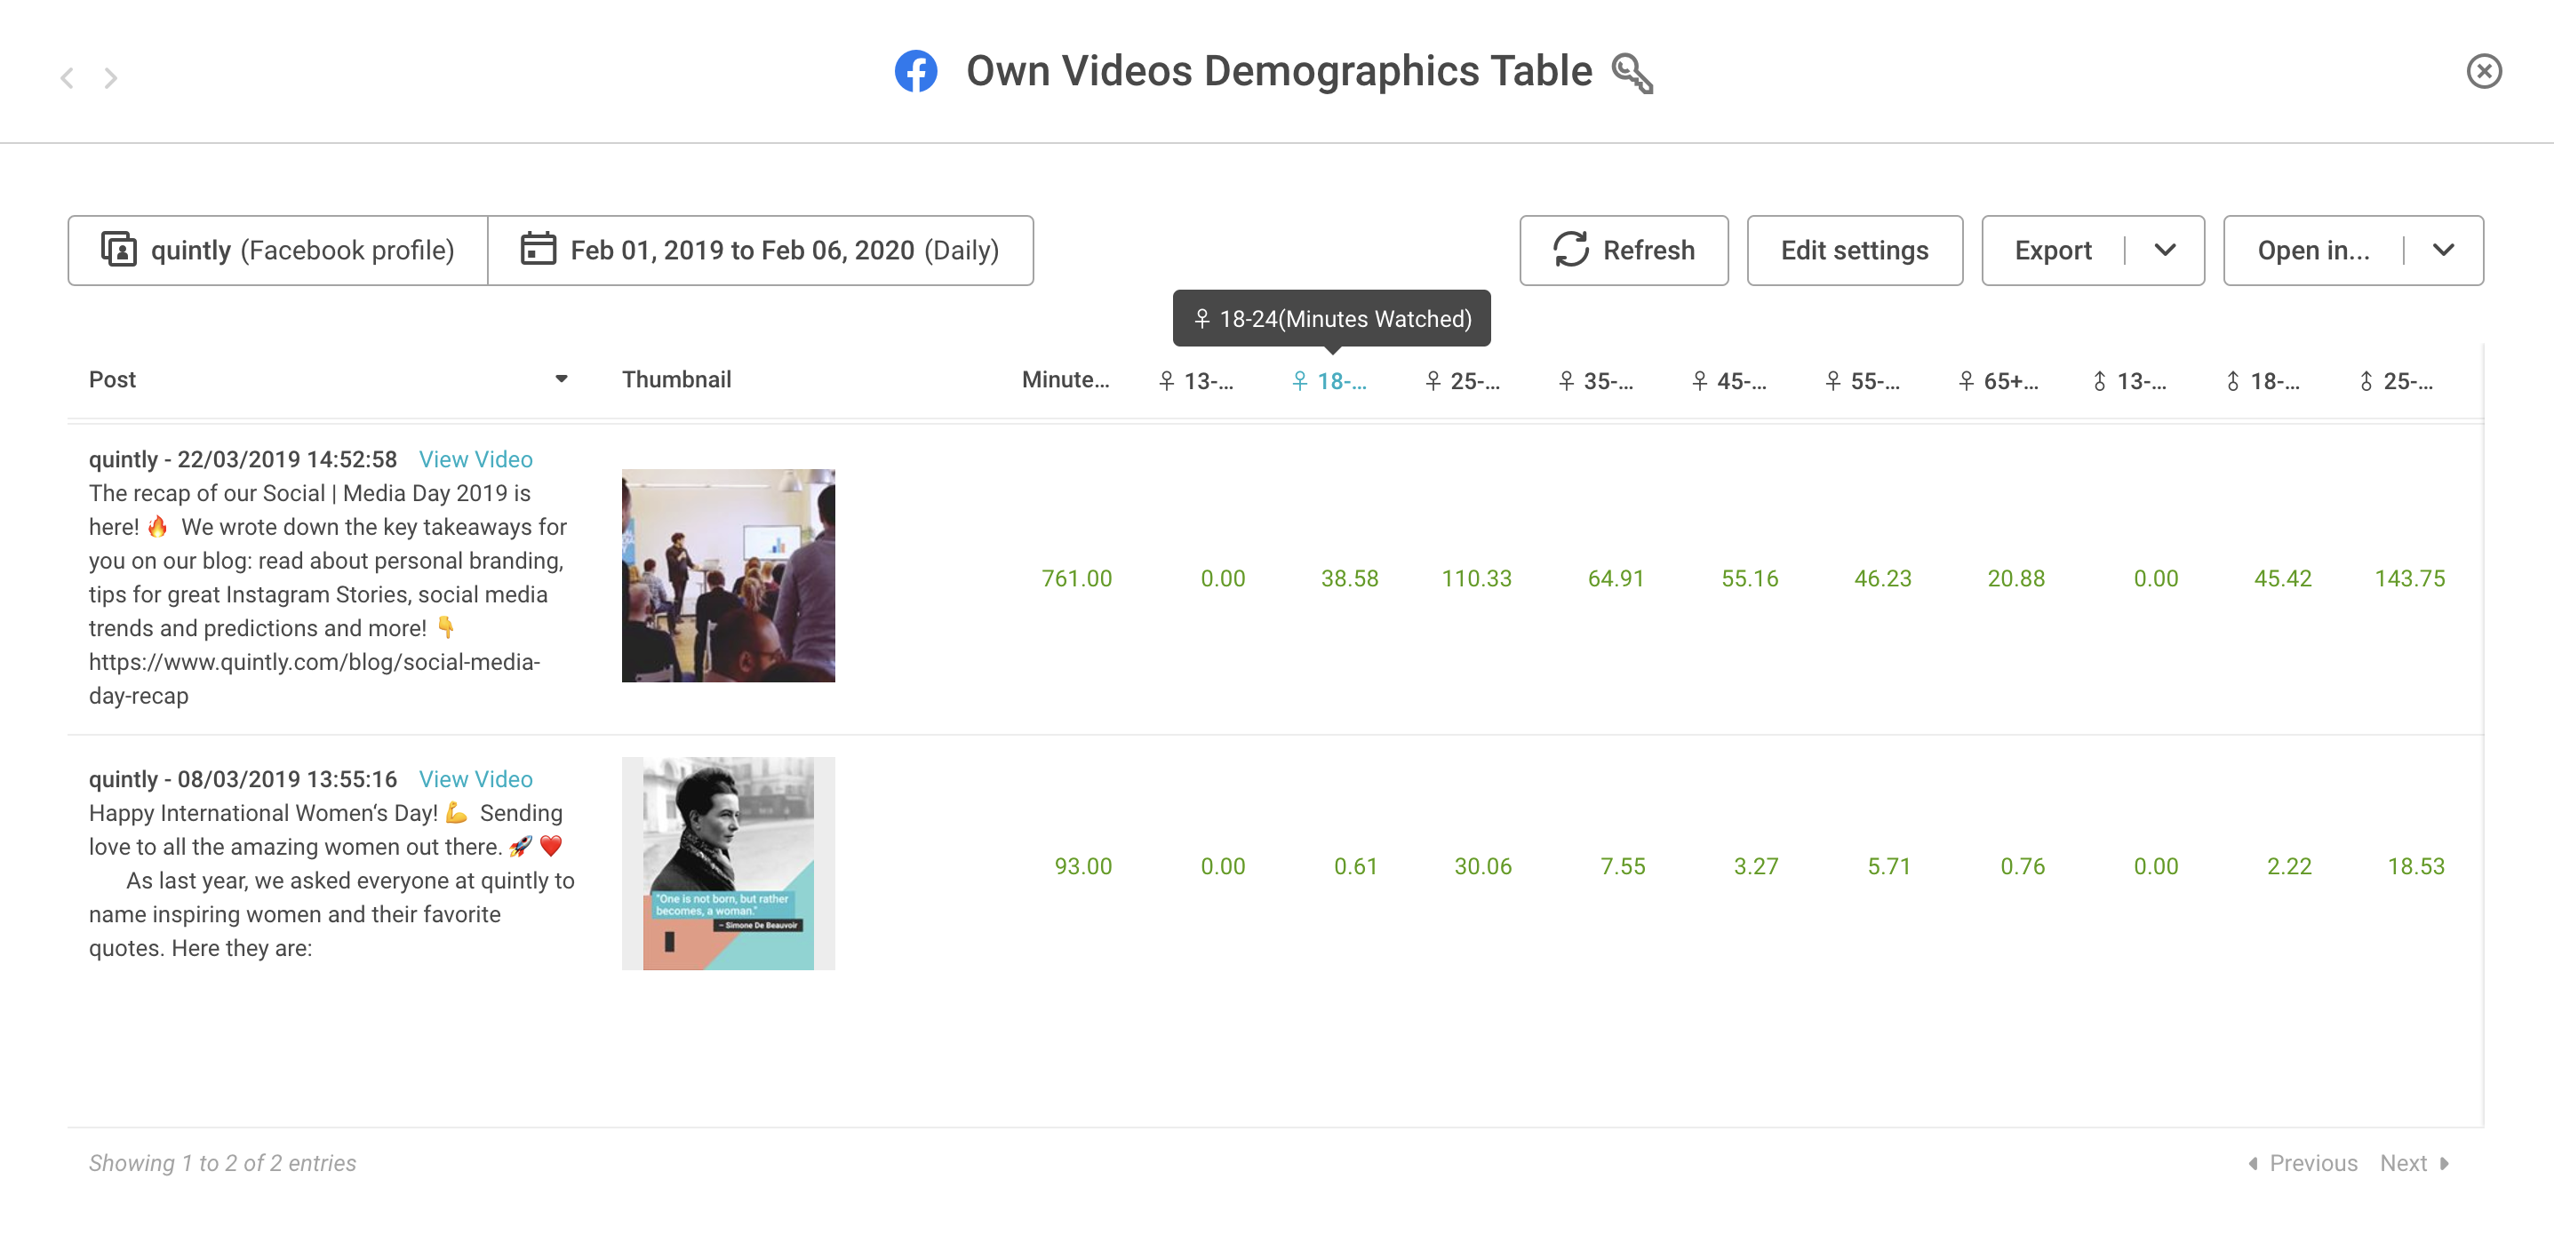
Task: Sort by female 13- column header
Action: pyautogui.click(x=1196, y=380)
